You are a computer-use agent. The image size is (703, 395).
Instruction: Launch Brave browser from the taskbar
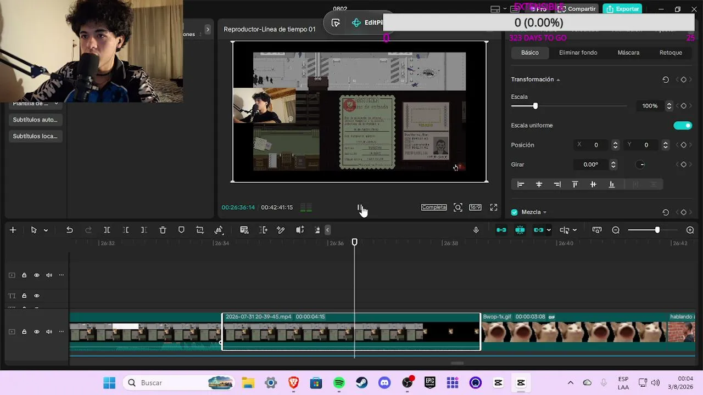click(x=293, y=383)
